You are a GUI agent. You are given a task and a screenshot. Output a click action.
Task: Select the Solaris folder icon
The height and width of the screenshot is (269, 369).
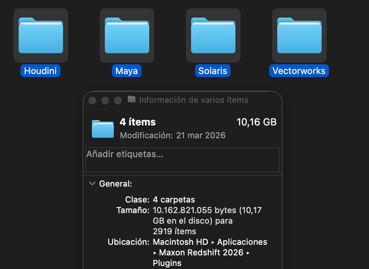[213, 36]
